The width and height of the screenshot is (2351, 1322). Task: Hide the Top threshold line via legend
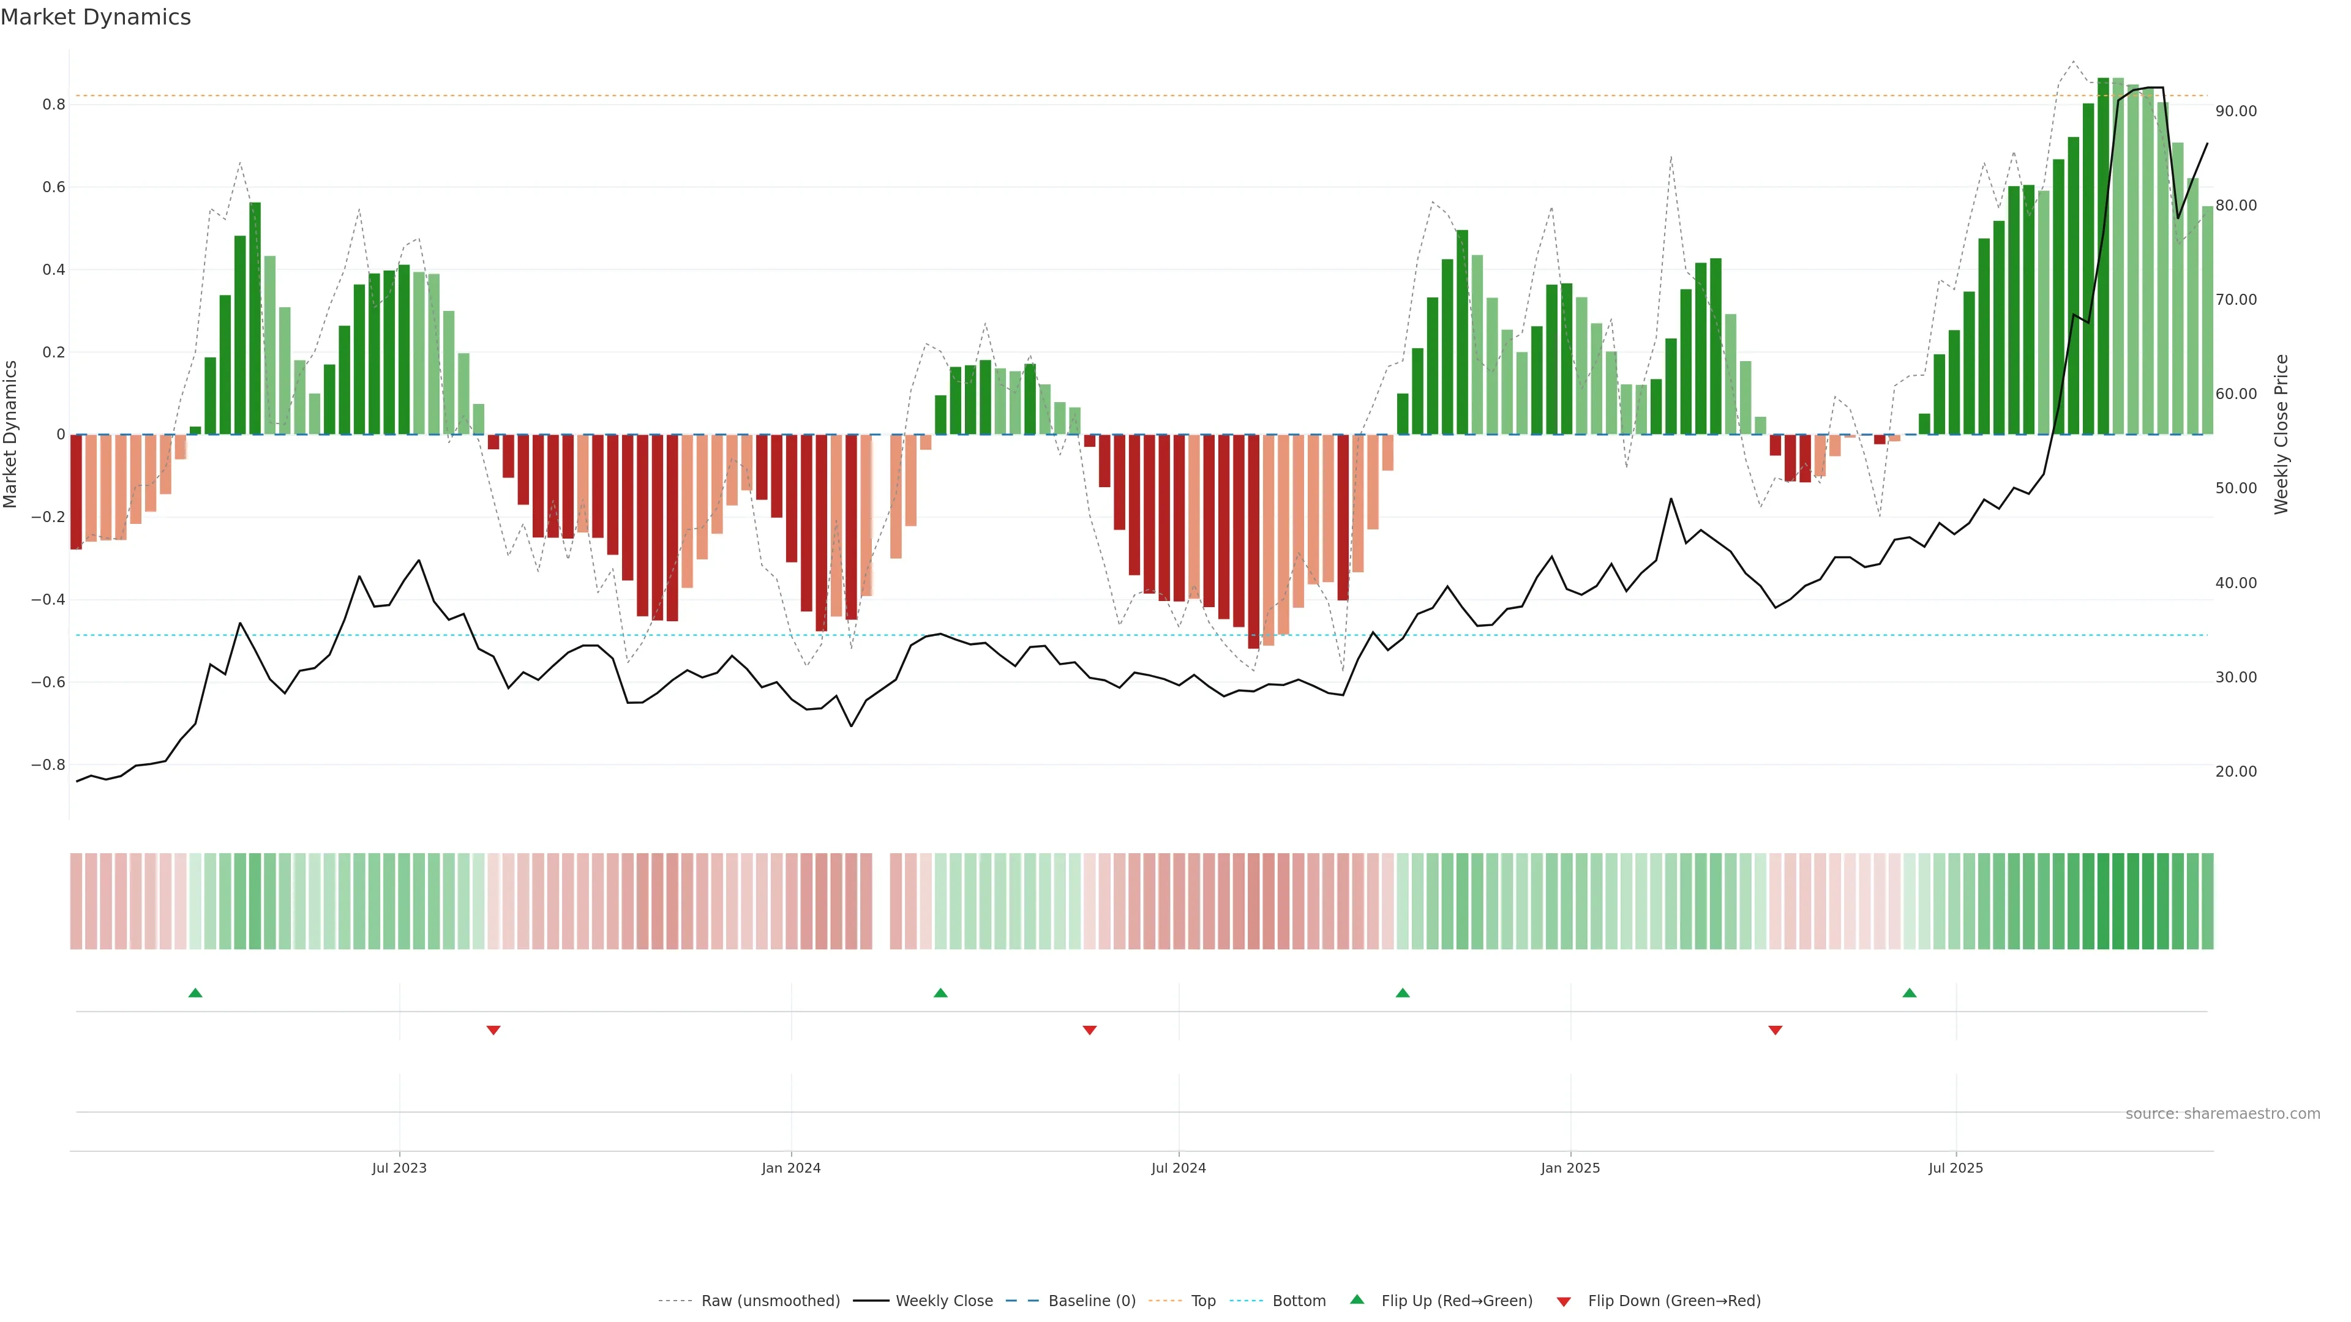(x=1203, y=1301)
